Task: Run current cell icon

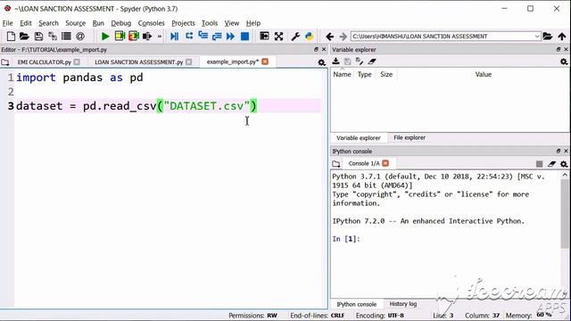Action: [x=120, y=36]
